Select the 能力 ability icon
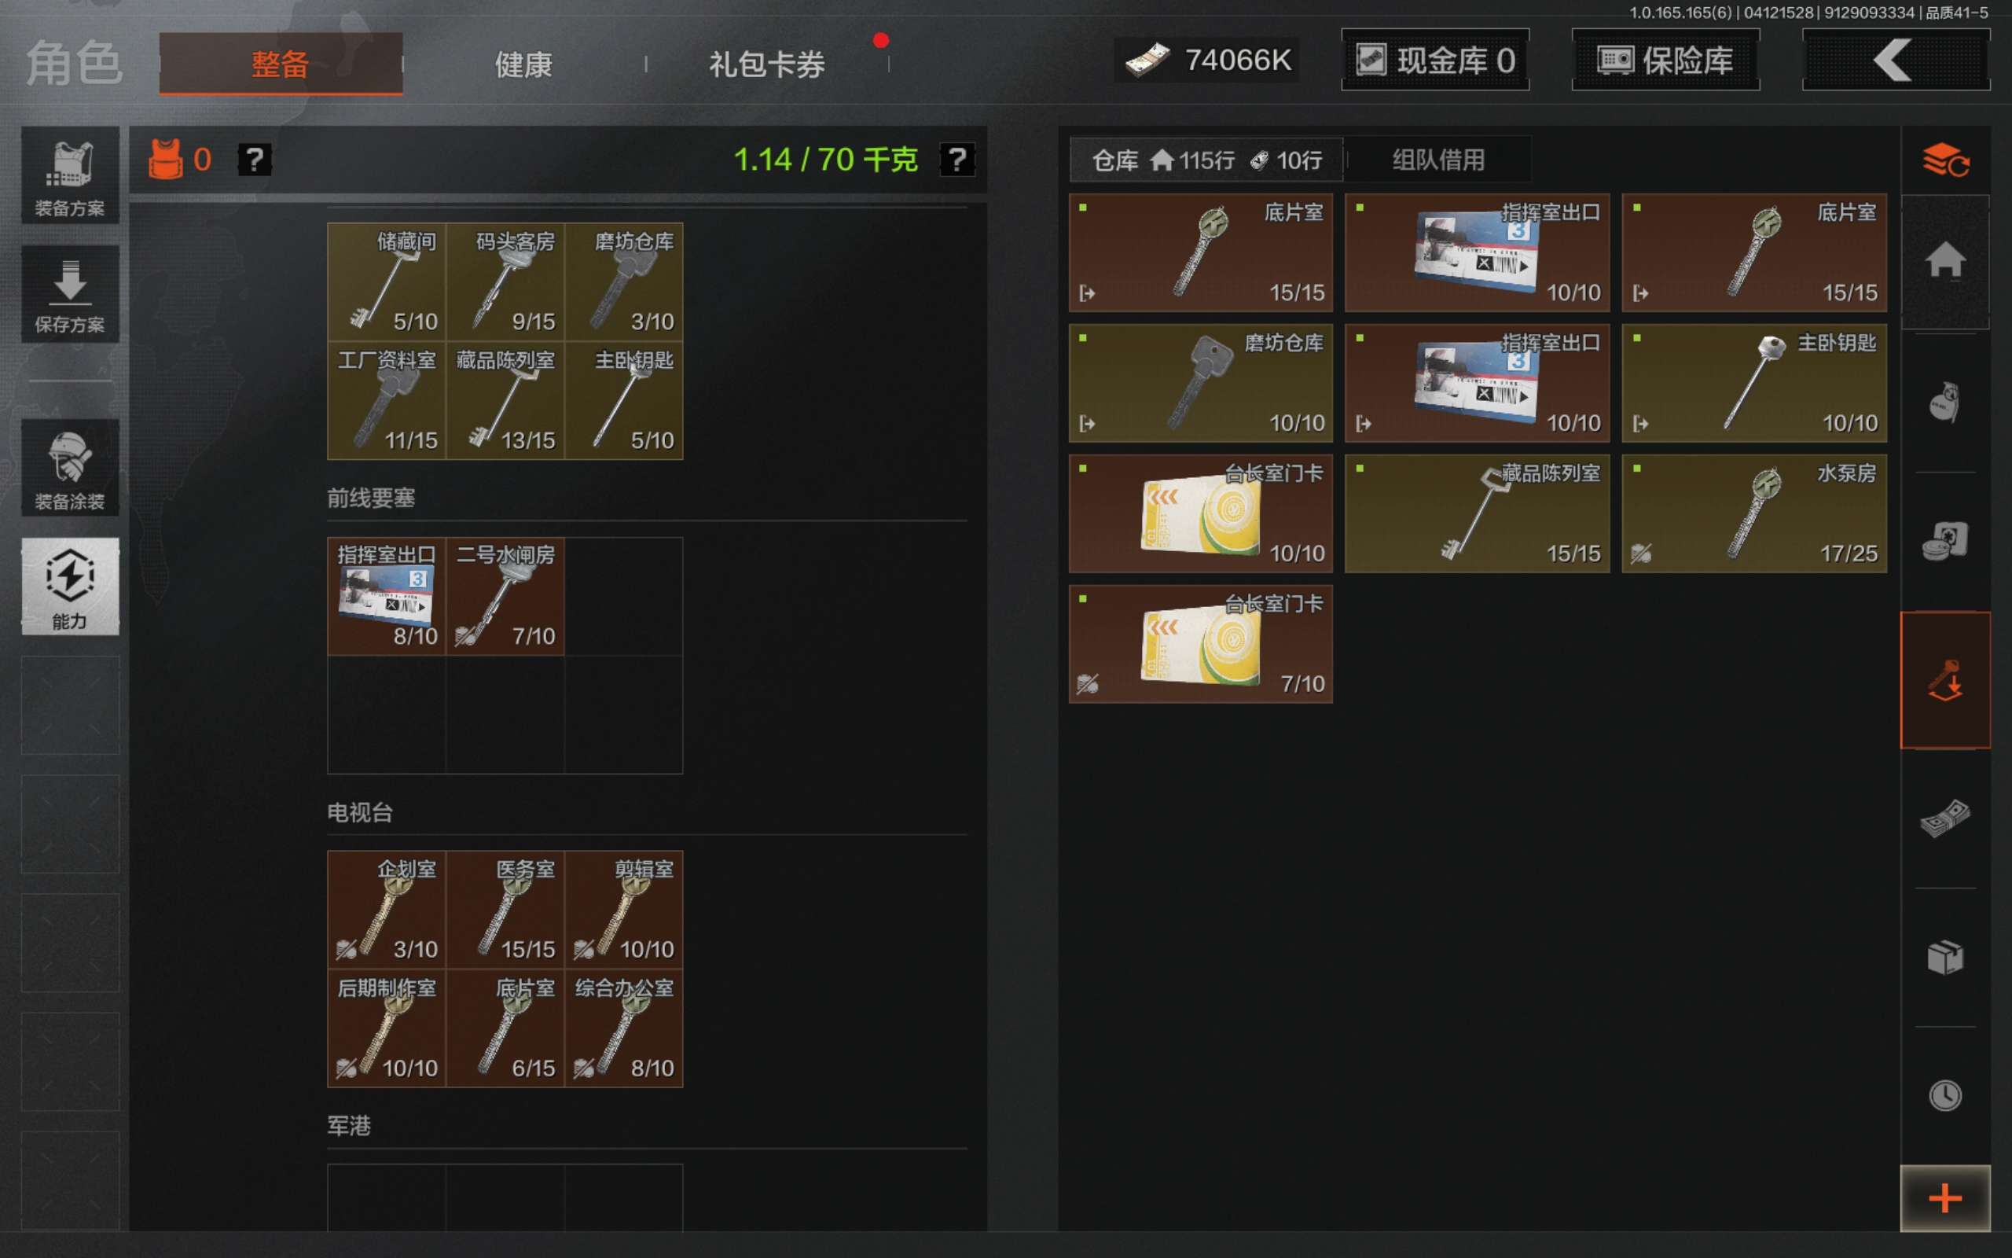This screenshot has width=2012, height=1258. 70,587
